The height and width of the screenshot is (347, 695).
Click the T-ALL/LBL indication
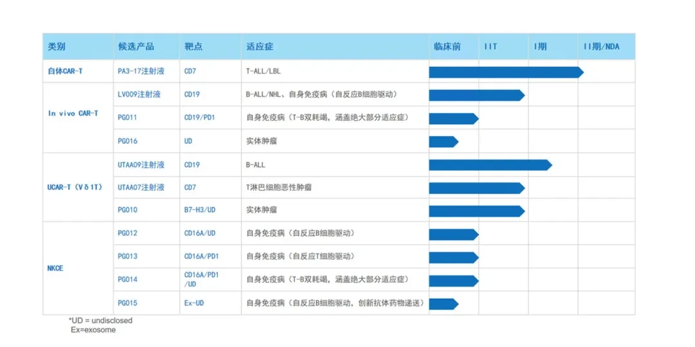click(x=263, y=71)
